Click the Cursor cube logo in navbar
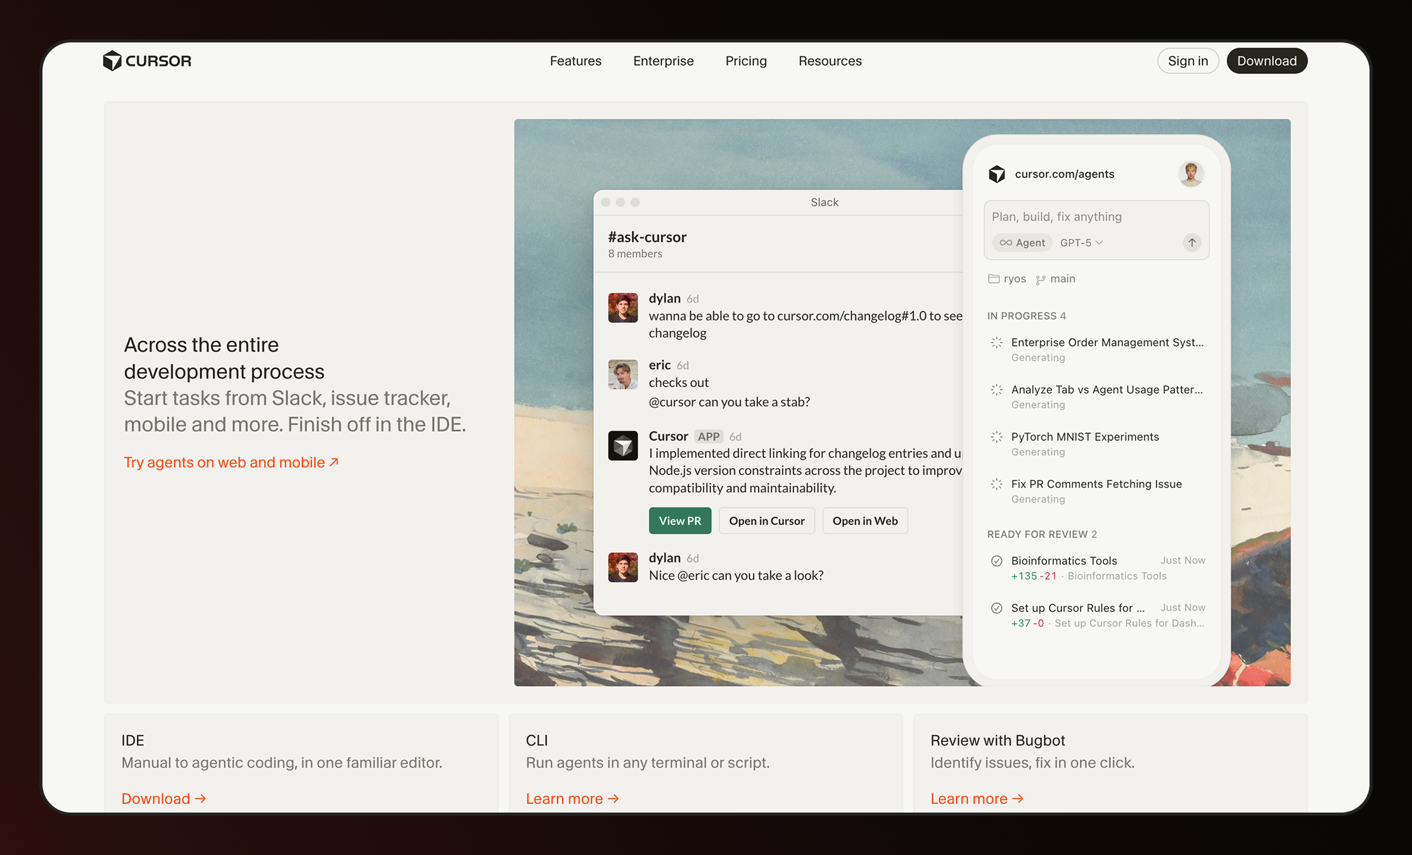Image resolution: width=1412 pixels, height=855 pixels. tap(112, 61)
